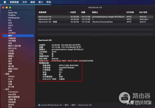The width and height of the screenshot is (155, 108).
Task: Select 音频 in sidebar
Action: (10, 71)
